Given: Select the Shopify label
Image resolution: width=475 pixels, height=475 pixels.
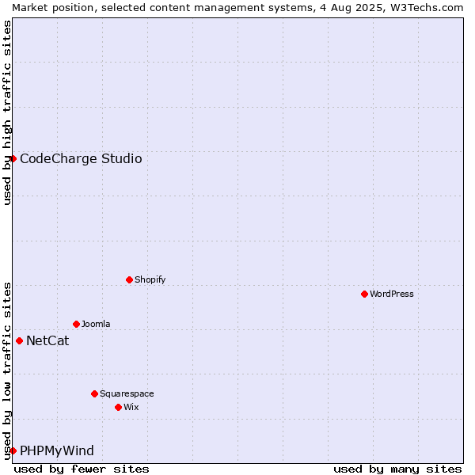Looking at the screenshot, I should 150,279.
